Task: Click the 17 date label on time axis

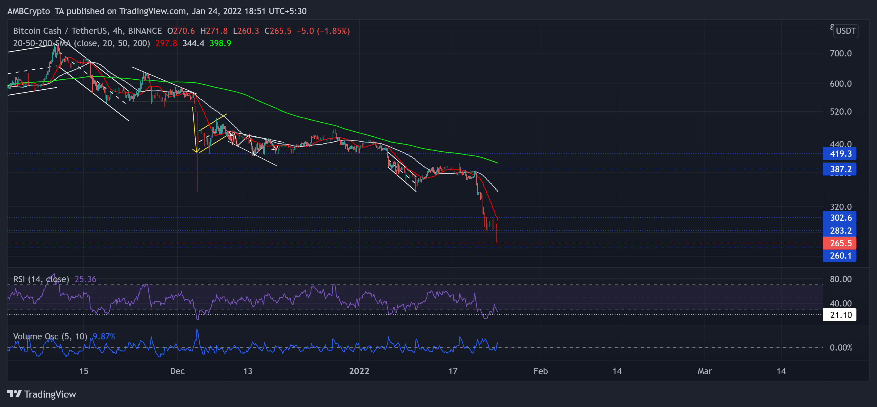Action: pyautogui.click(x=453, y=371)
